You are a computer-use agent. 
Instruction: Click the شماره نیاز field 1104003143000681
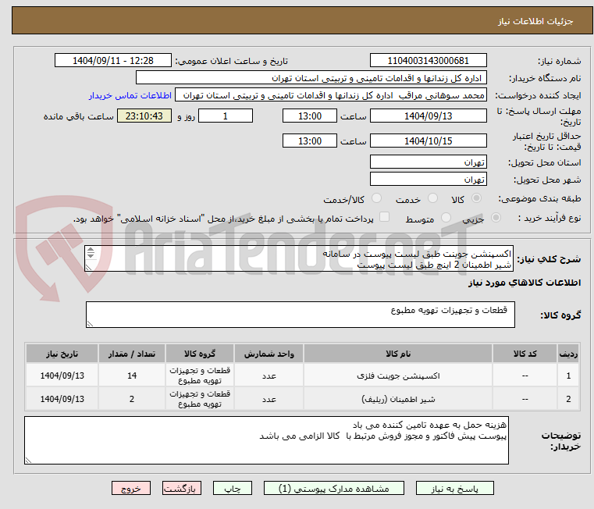(428, 61)
